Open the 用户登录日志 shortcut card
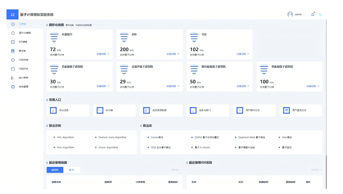The image size is (343, 194). (301, 110)
